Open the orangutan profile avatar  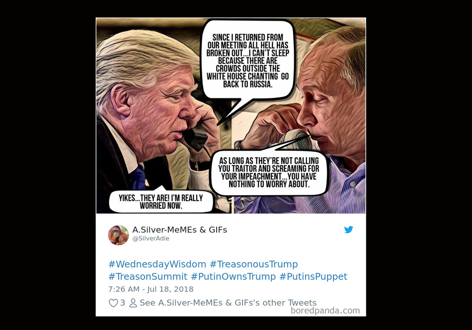[118, 235]
